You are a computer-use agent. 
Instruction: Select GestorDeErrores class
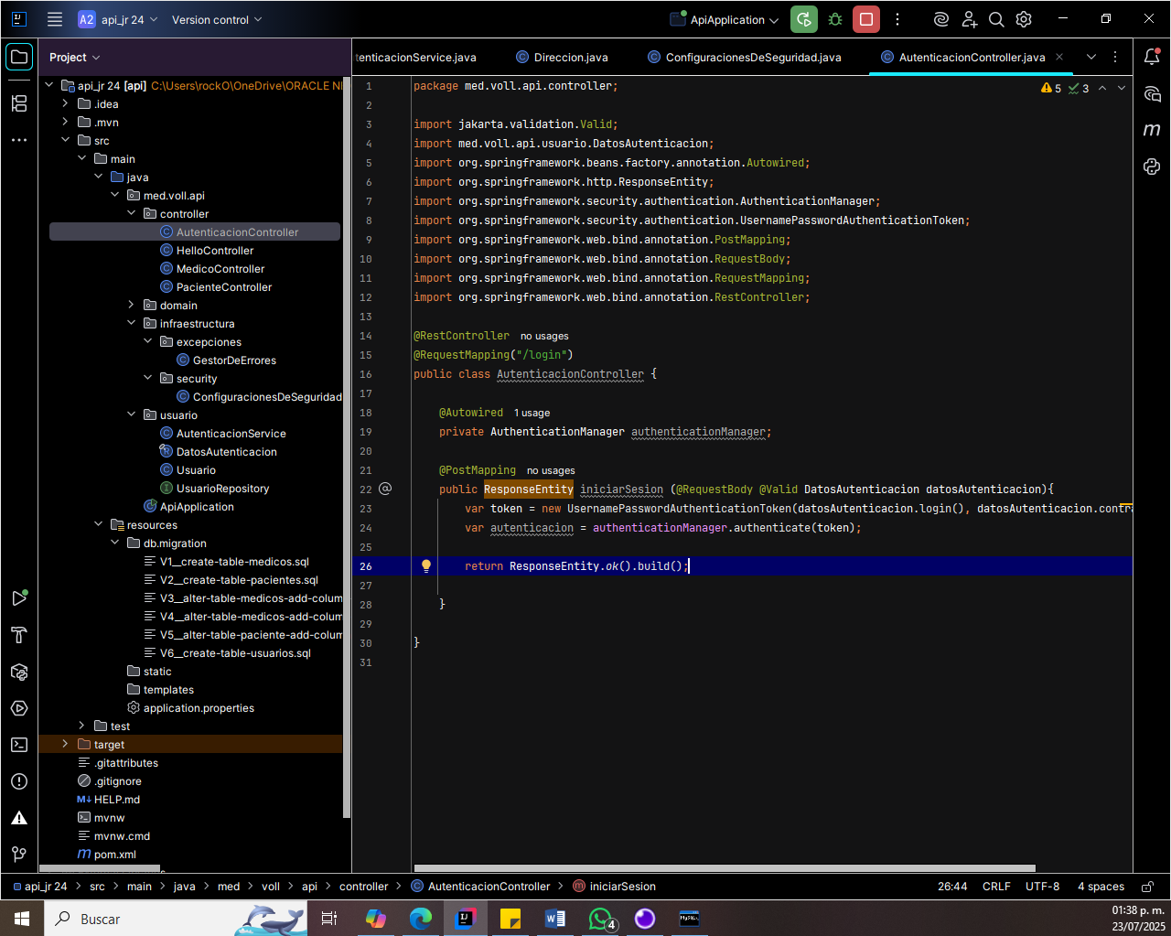pyautogui.click(x=234, y=360)
